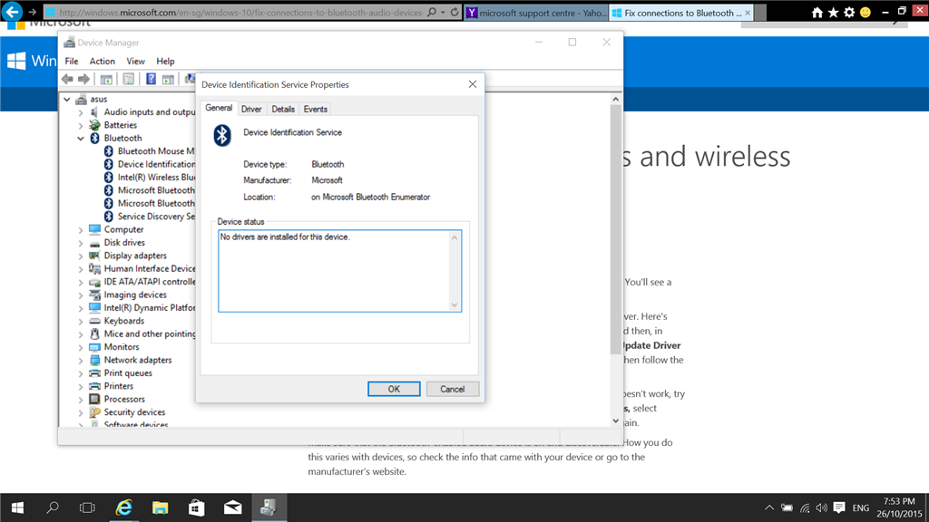Switch to Yahoo microsoft support centre tab

[x=535, y=13]
